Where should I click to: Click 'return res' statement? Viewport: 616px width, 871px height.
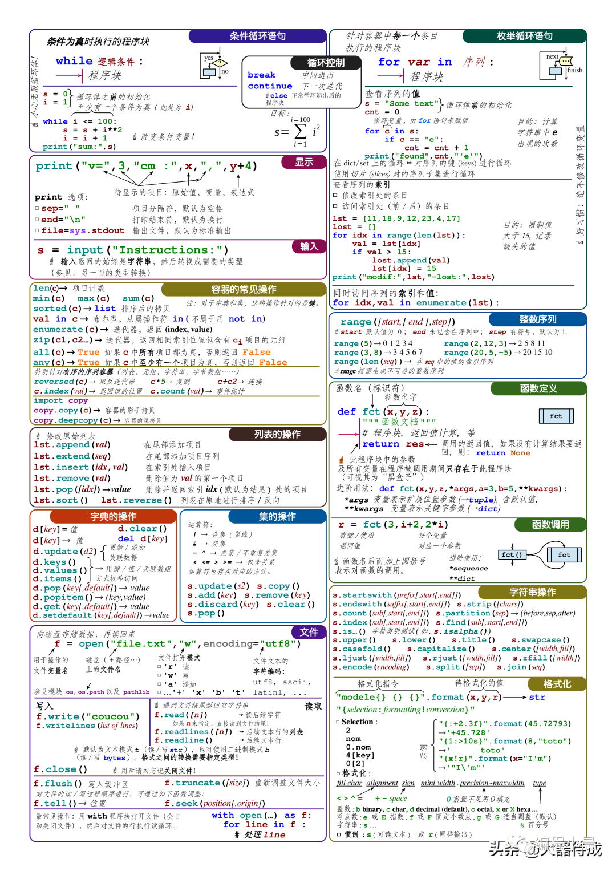(393, 444)
